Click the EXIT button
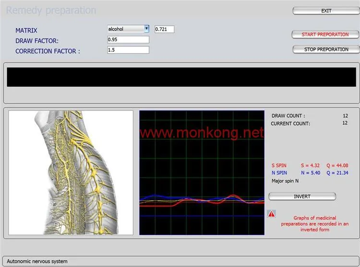360x267 pixels. [326, 11]
